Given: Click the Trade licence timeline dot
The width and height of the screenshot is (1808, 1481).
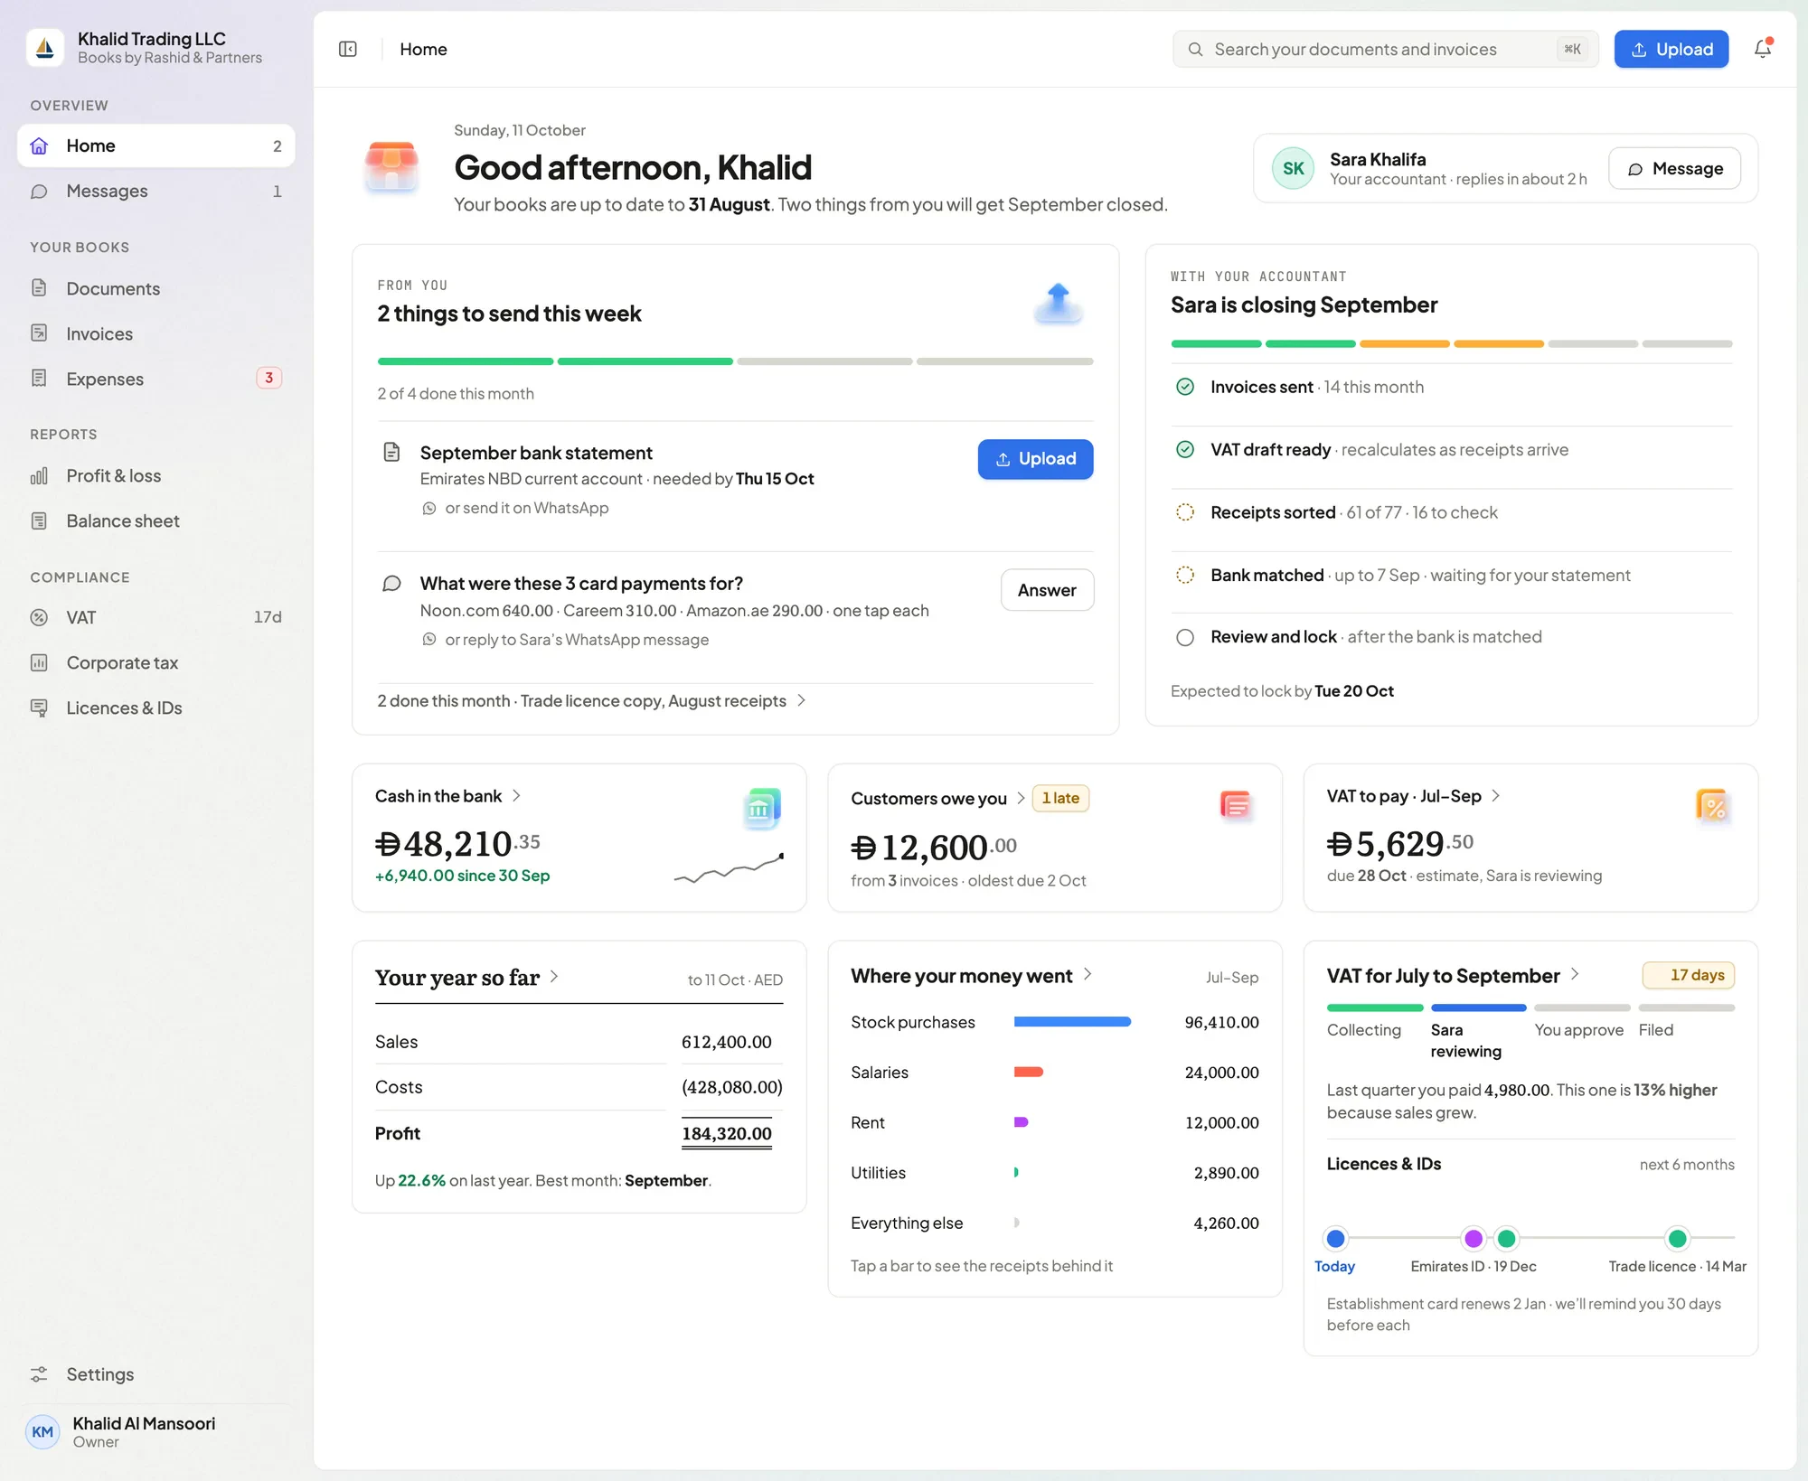Looking at the screenshot, I should point(1677,1238).
